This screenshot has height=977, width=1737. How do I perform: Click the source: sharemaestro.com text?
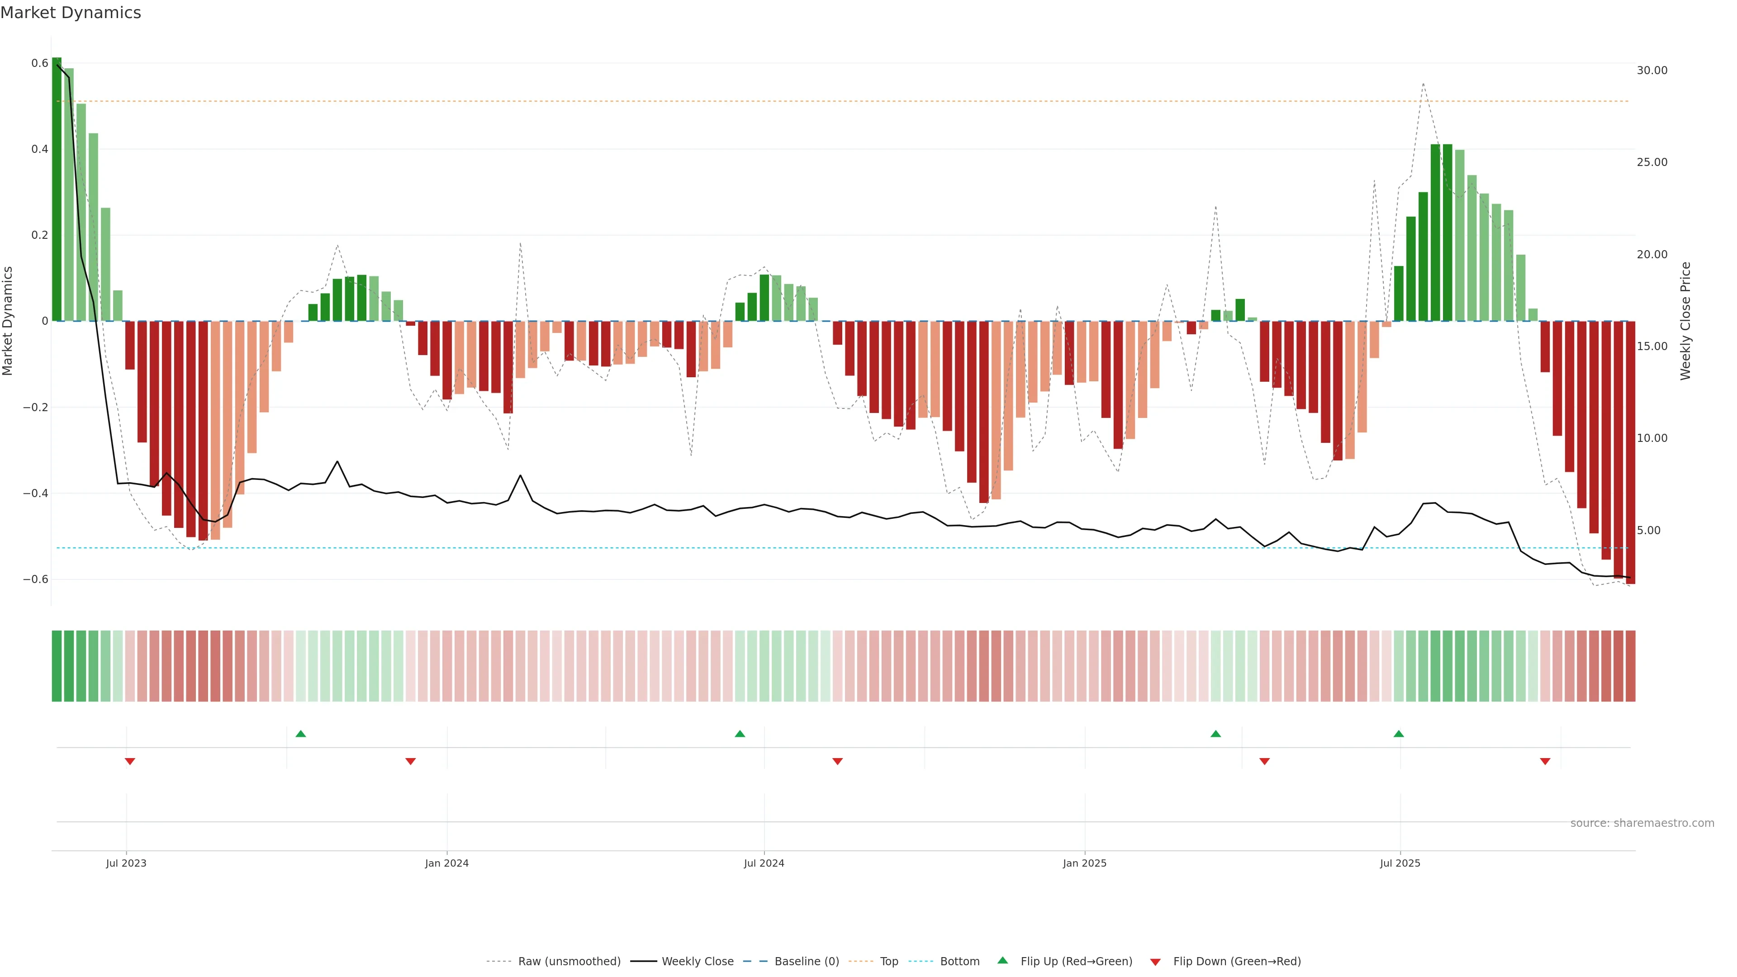(1642, 823)
